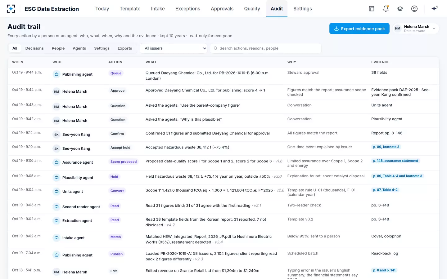Click the Score proposed action tag

124,162
